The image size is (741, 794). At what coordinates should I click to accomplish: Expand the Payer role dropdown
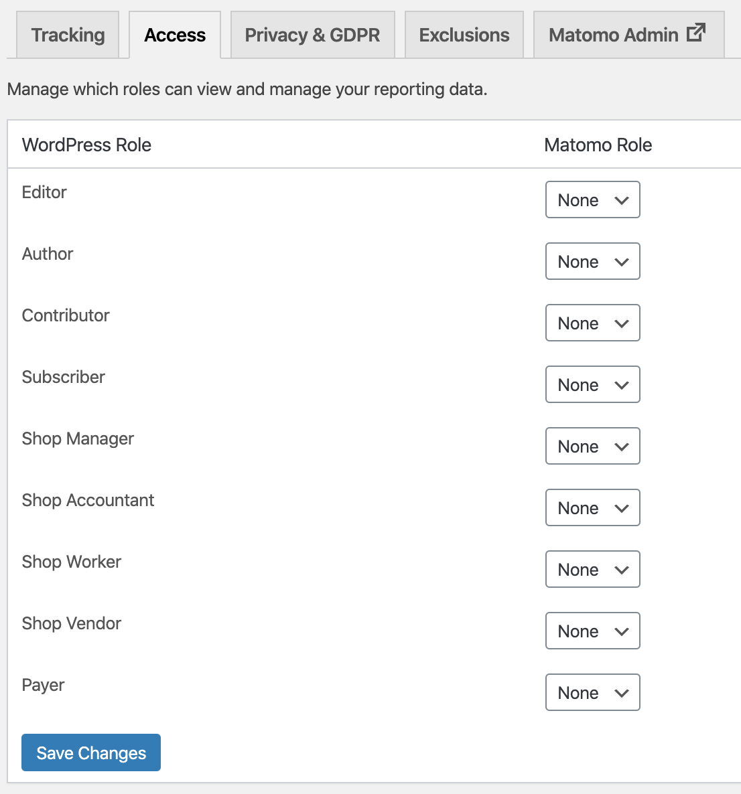coord(592,692)
